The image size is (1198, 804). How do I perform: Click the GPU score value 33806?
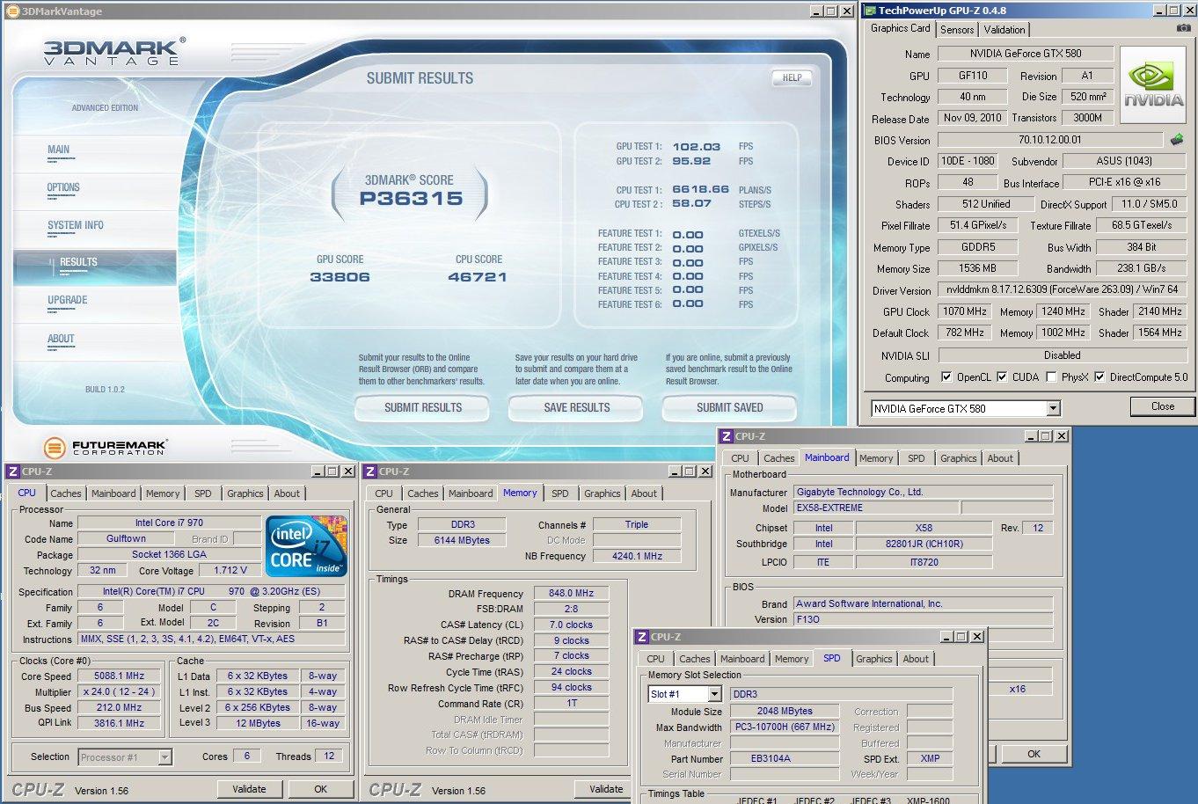click(x=340, y=277)
